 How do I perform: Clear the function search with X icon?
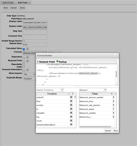[63, 90]
